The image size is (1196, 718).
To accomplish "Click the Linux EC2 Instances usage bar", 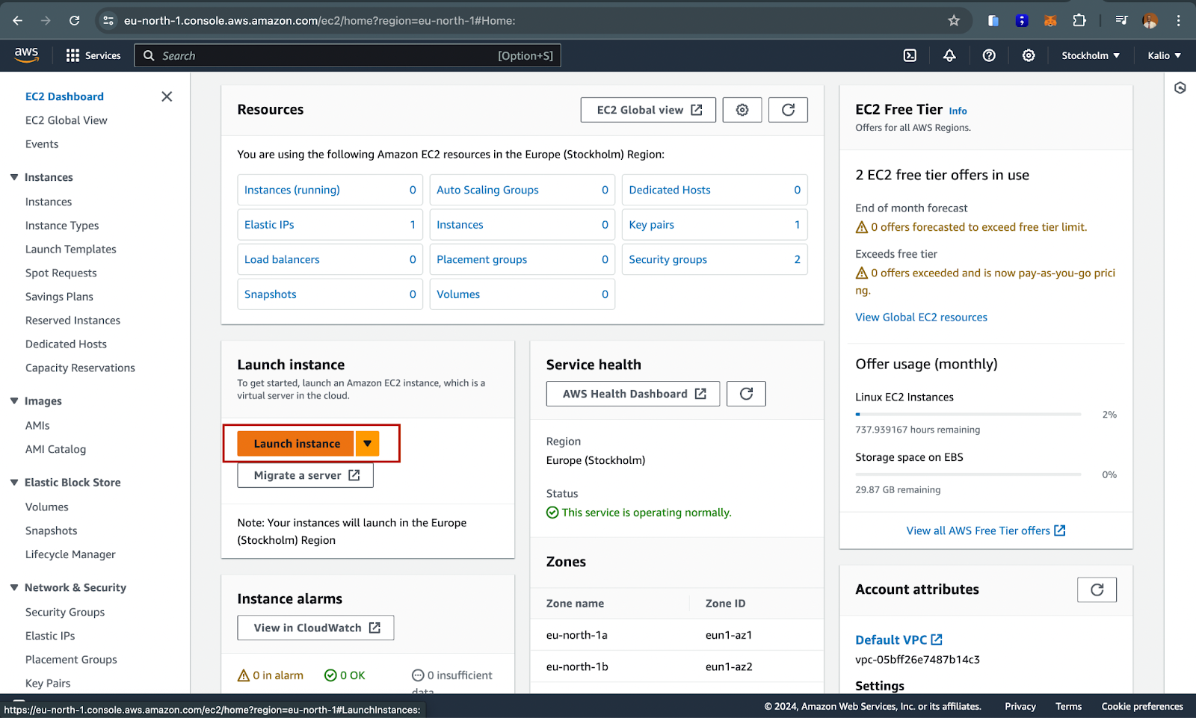I will (x=968, y=414).
